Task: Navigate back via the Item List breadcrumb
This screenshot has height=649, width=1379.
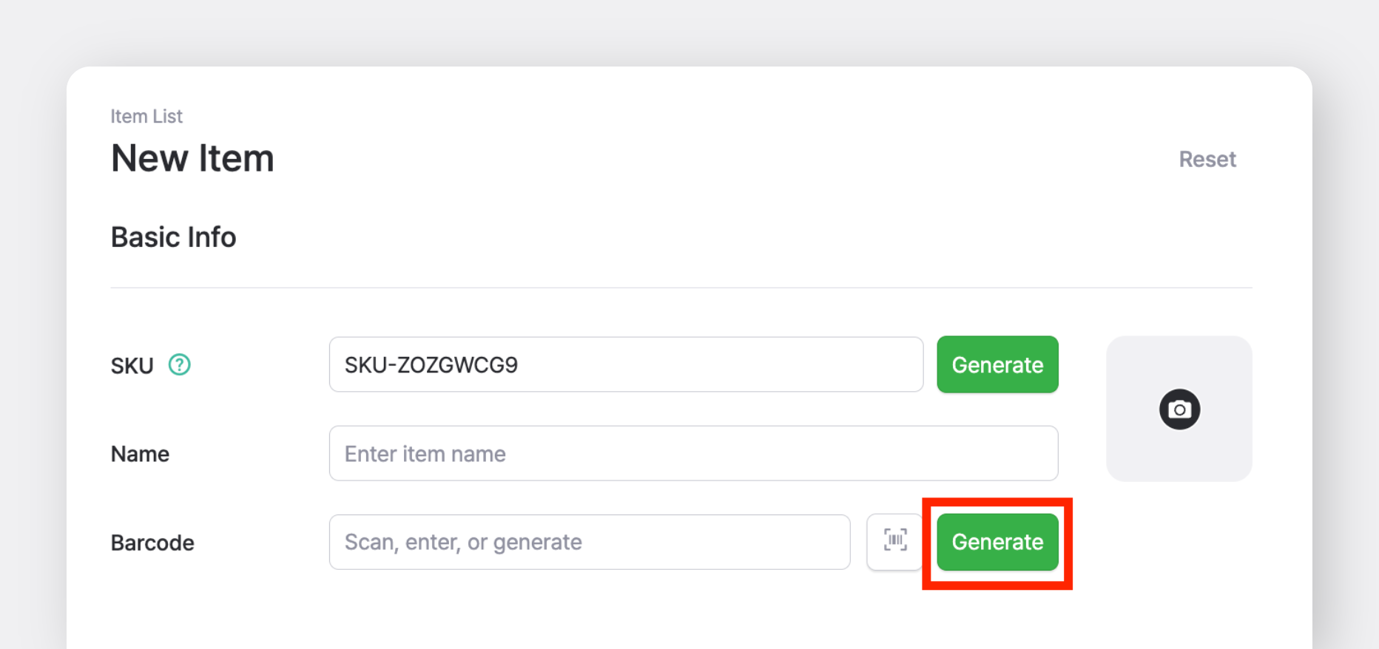Action: (146, 116)
